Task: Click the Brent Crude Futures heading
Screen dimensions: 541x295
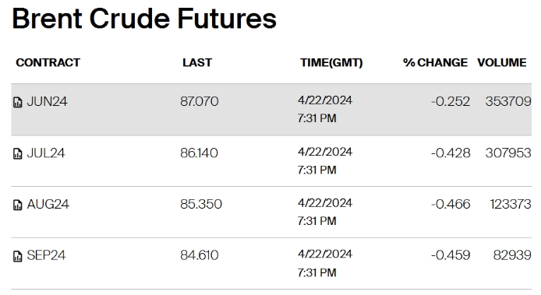Action: pyautogui.click(x=144, y=19)
